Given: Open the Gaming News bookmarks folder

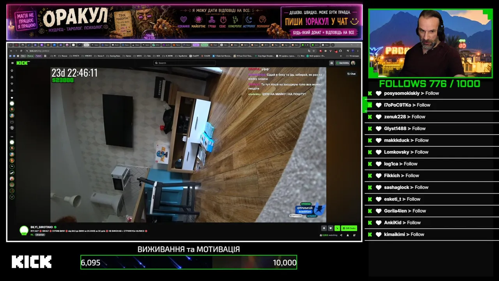Looking at the screenshot, I should tap(113, 56).
